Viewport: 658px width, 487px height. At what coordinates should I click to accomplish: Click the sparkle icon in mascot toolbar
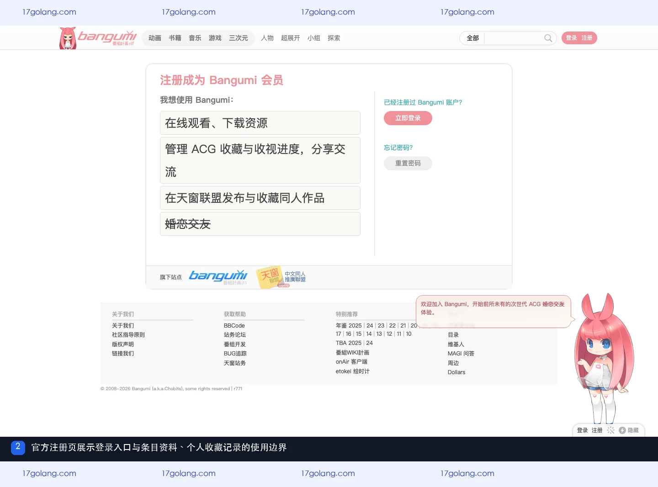(x=610, y=430)
